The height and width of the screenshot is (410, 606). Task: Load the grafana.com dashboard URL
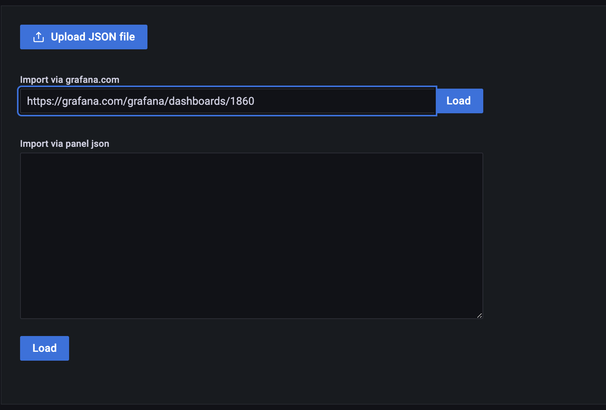tap(459, 101)
